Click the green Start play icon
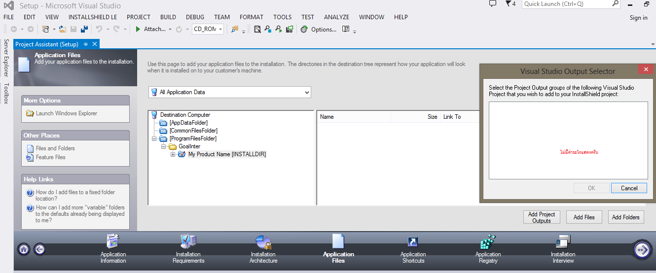The image size is (656, 273). click(138, 30)
